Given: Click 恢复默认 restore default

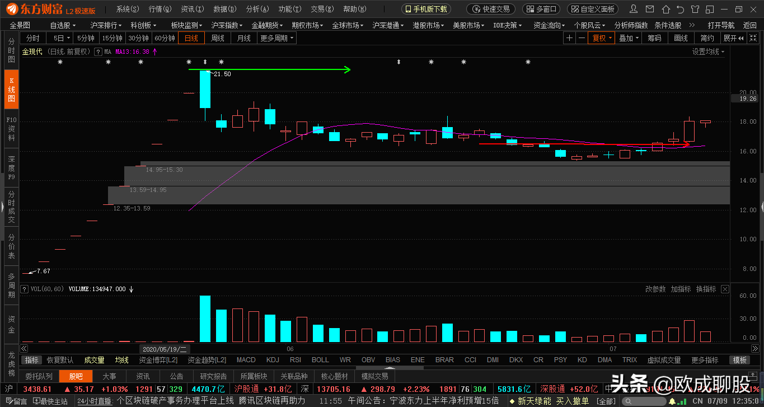Looking at the screenshot, I should coord(60,360).
